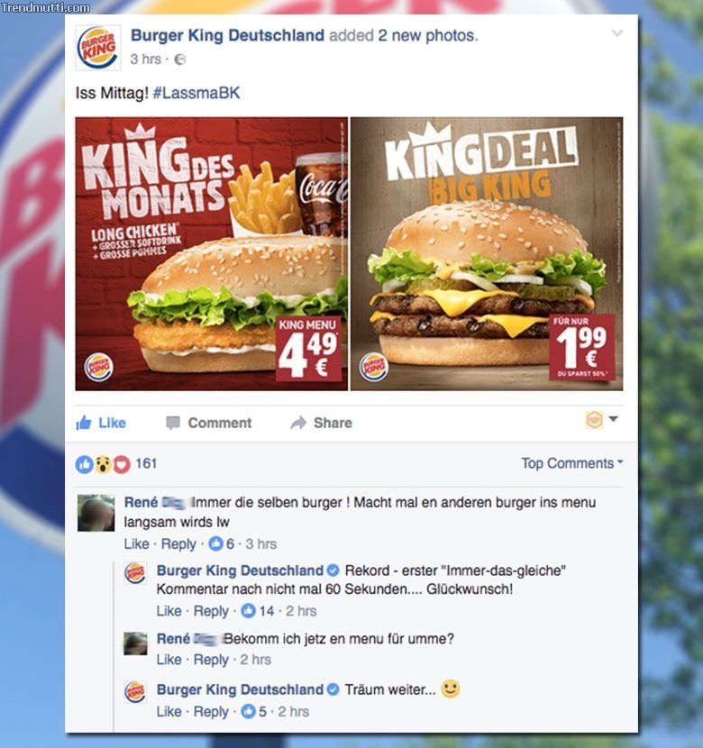
Task: Click the thumbs-up Like icon under photos
Action: [x=84, y=423]
